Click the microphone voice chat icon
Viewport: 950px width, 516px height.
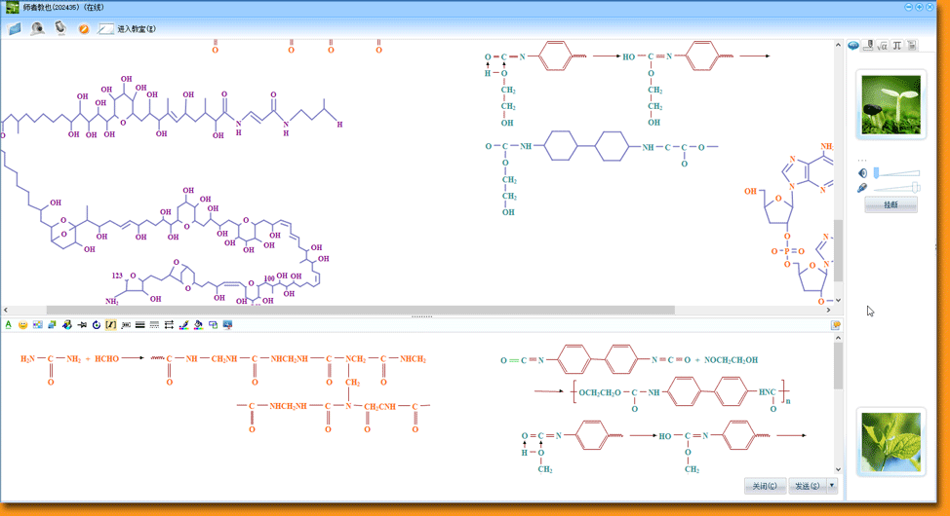[x=60, y=29]
